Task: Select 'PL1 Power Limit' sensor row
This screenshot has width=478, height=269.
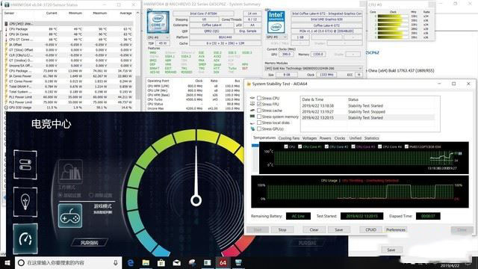Action: 69,96
